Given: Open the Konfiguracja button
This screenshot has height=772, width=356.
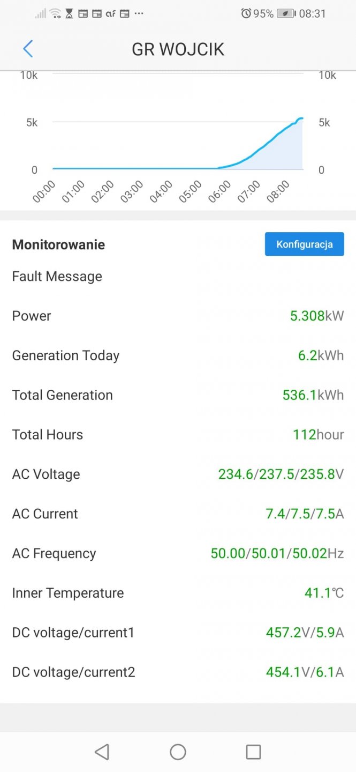Looking at the screenshot, I should coord(304,244).
